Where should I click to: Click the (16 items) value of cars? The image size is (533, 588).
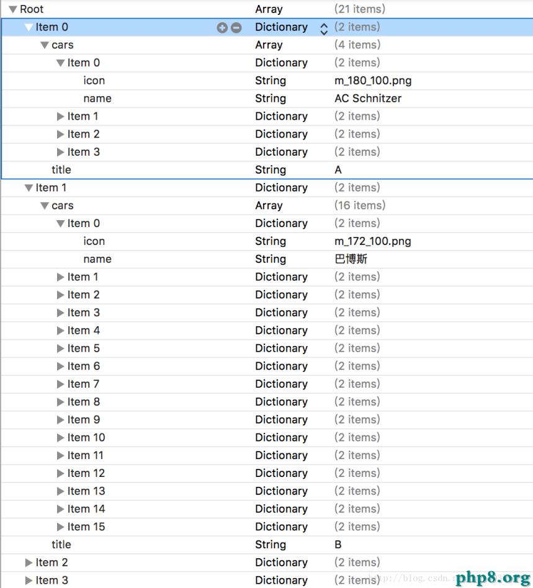click(360, 205)
